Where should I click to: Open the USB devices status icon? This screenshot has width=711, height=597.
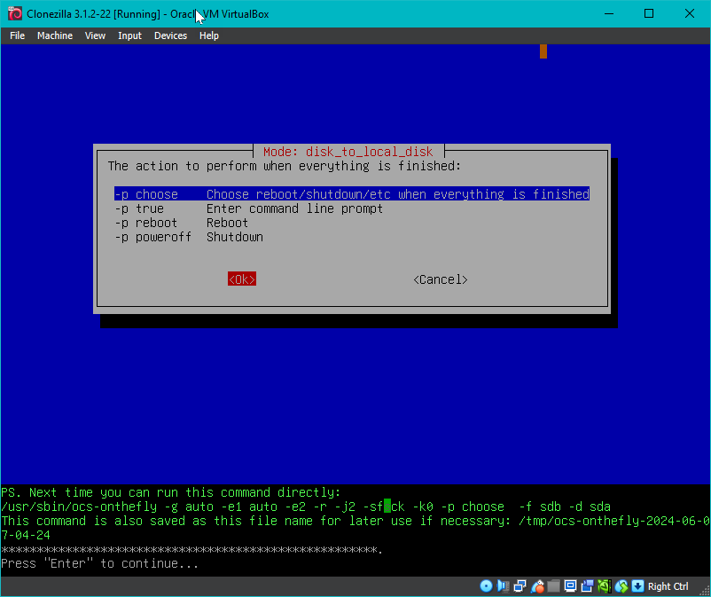point(536,586)
